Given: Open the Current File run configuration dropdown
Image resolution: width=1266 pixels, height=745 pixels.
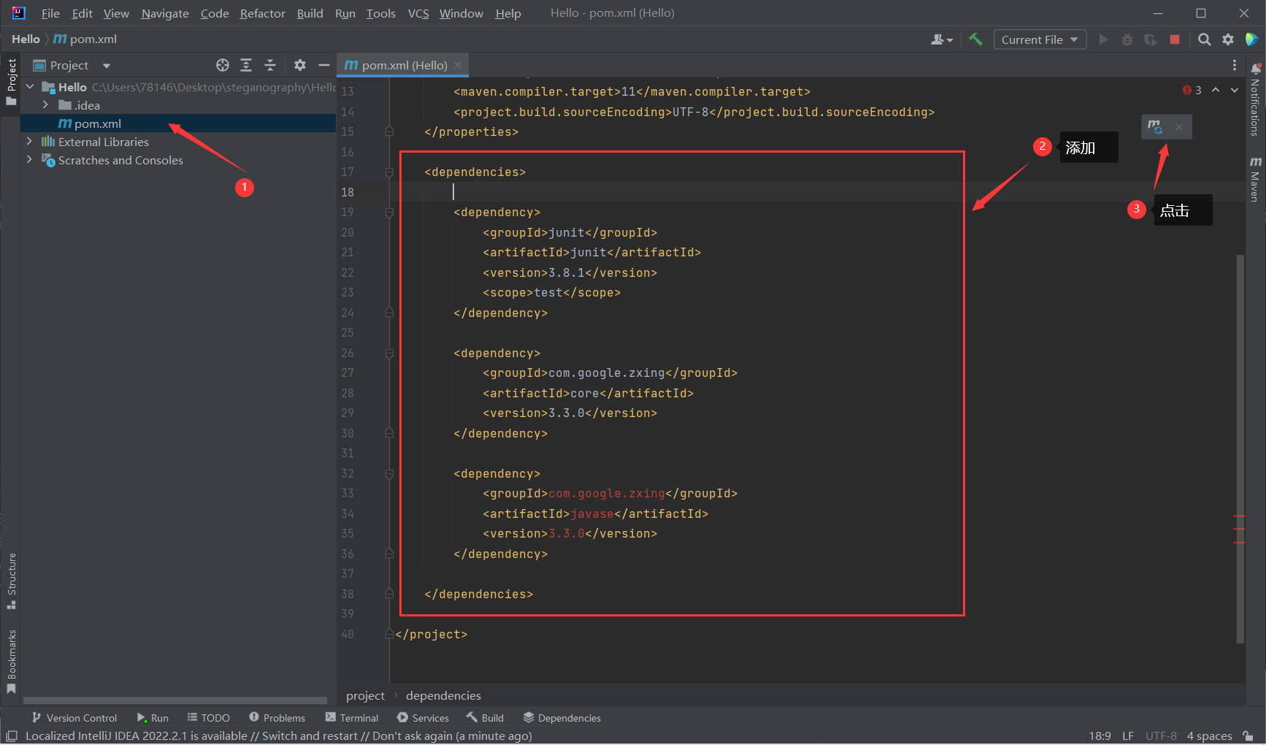Looking at the screenshot, I should [1039, 39].
